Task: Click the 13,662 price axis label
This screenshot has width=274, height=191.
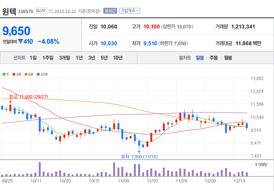Action: coord(257,78)
